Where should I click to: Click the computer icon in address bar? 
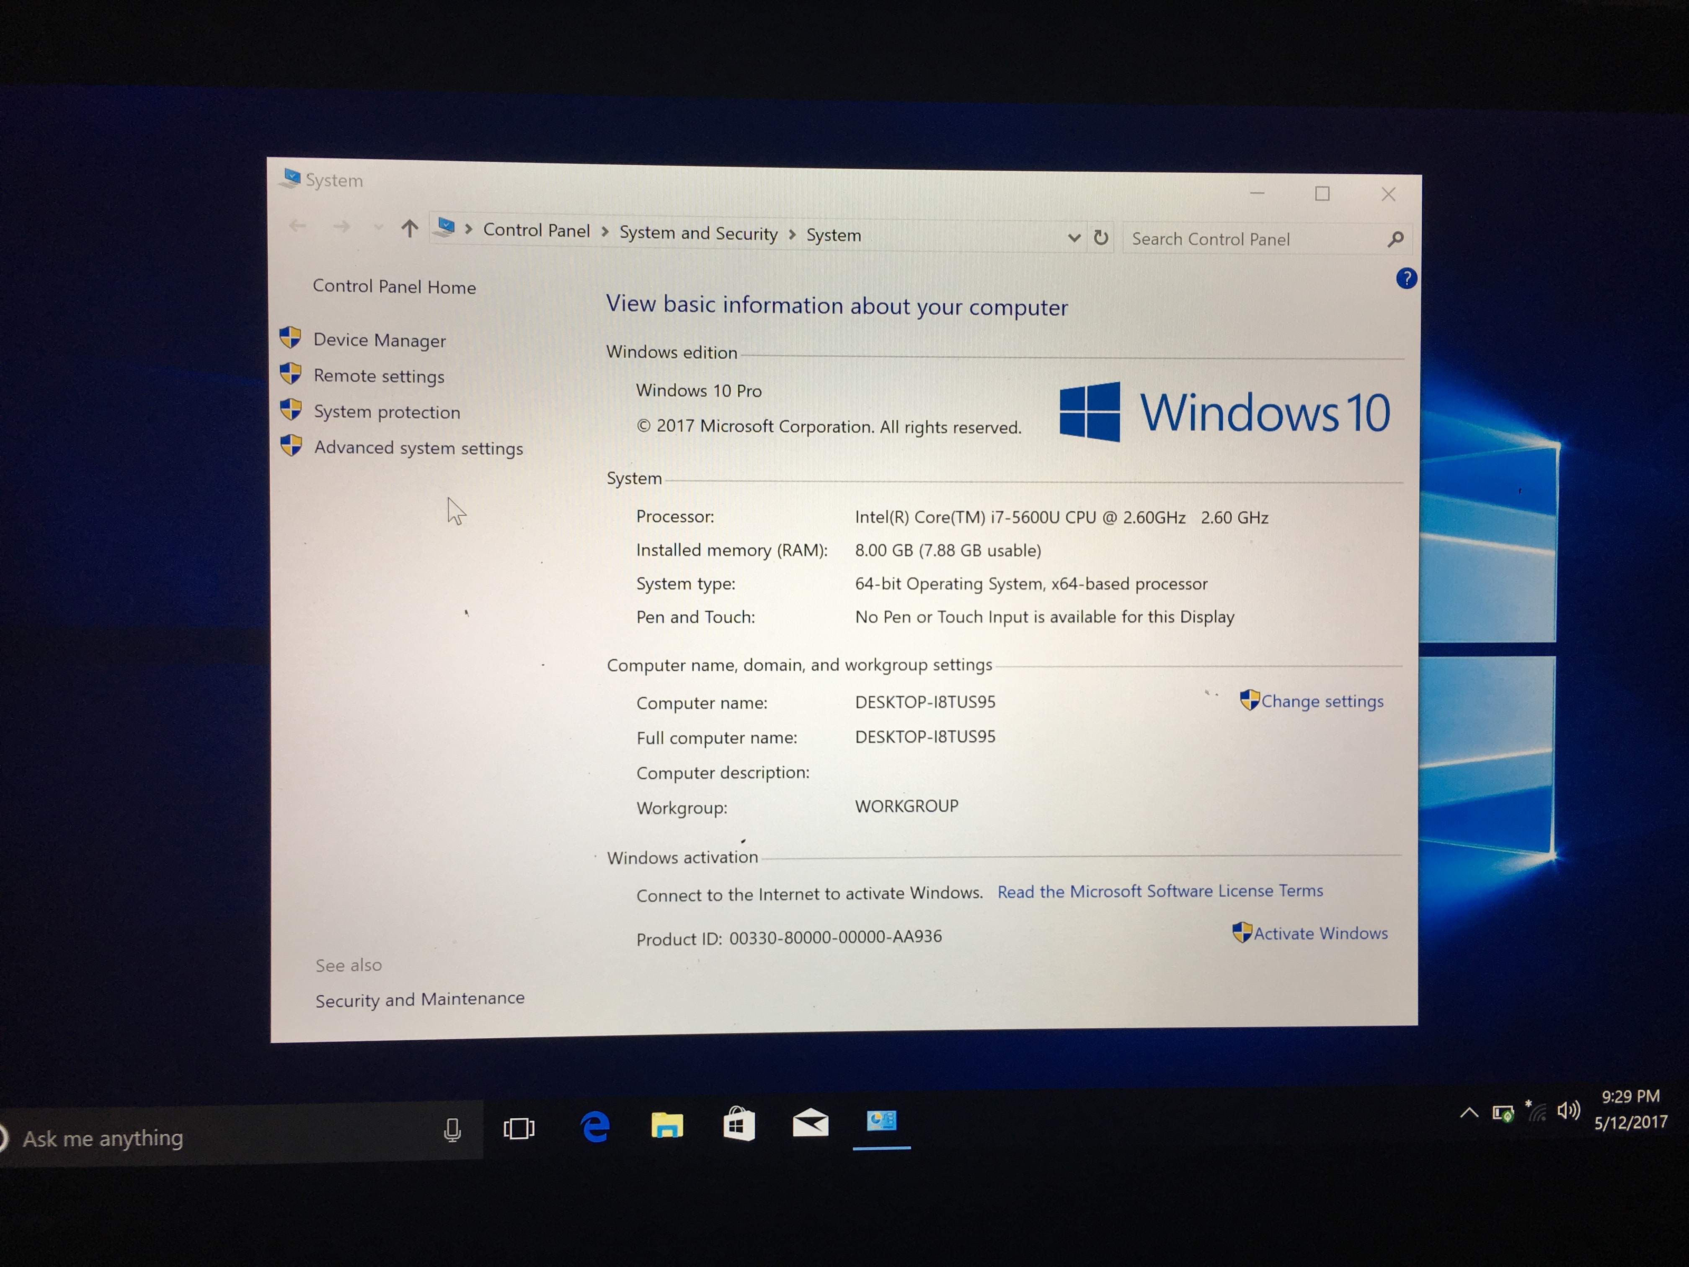coord(444,228)
